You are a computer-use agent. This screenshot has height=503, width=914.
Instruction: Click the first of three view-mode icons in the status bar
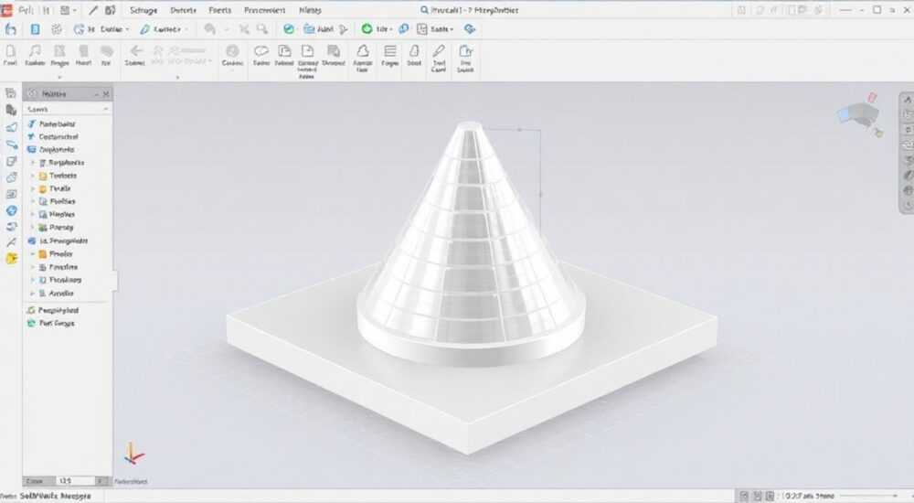coord(744,496)
